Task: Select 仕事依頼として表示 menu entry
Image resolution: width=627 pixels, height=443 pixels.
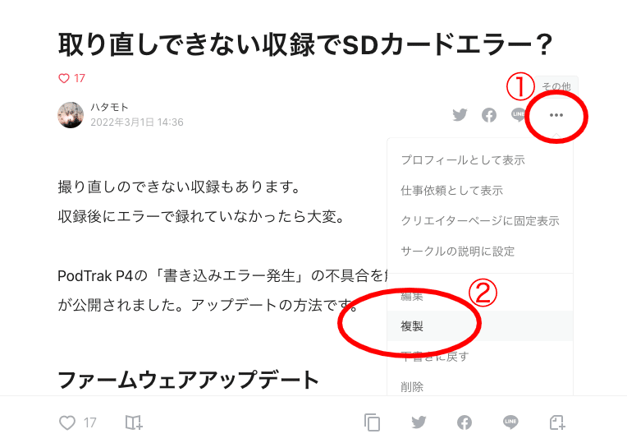Action: point(480,191)
